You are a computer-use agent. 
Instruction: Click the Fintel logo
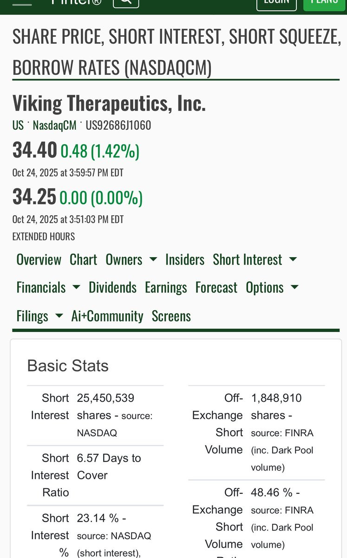77,2
